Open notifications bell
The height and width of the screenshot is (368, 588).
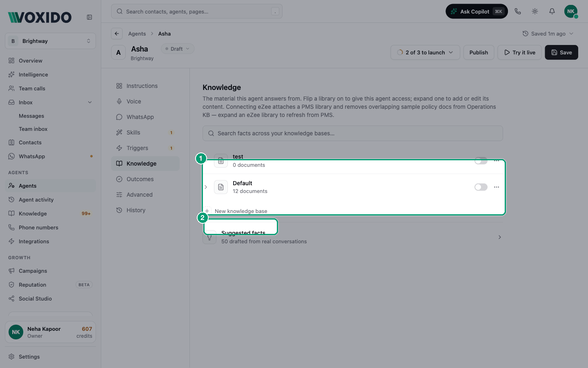pyautogui.click(x=552, y=11)
